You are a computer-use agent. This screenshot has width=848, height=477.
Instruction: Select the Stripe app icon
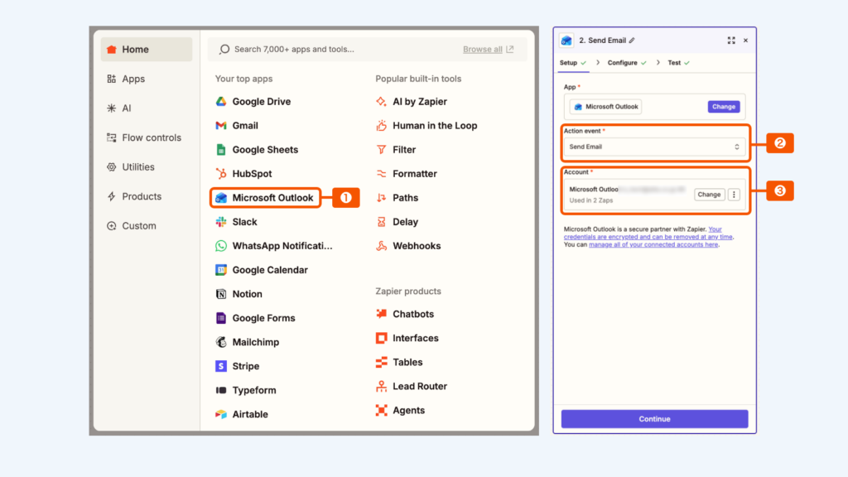[x=221, y=366]
